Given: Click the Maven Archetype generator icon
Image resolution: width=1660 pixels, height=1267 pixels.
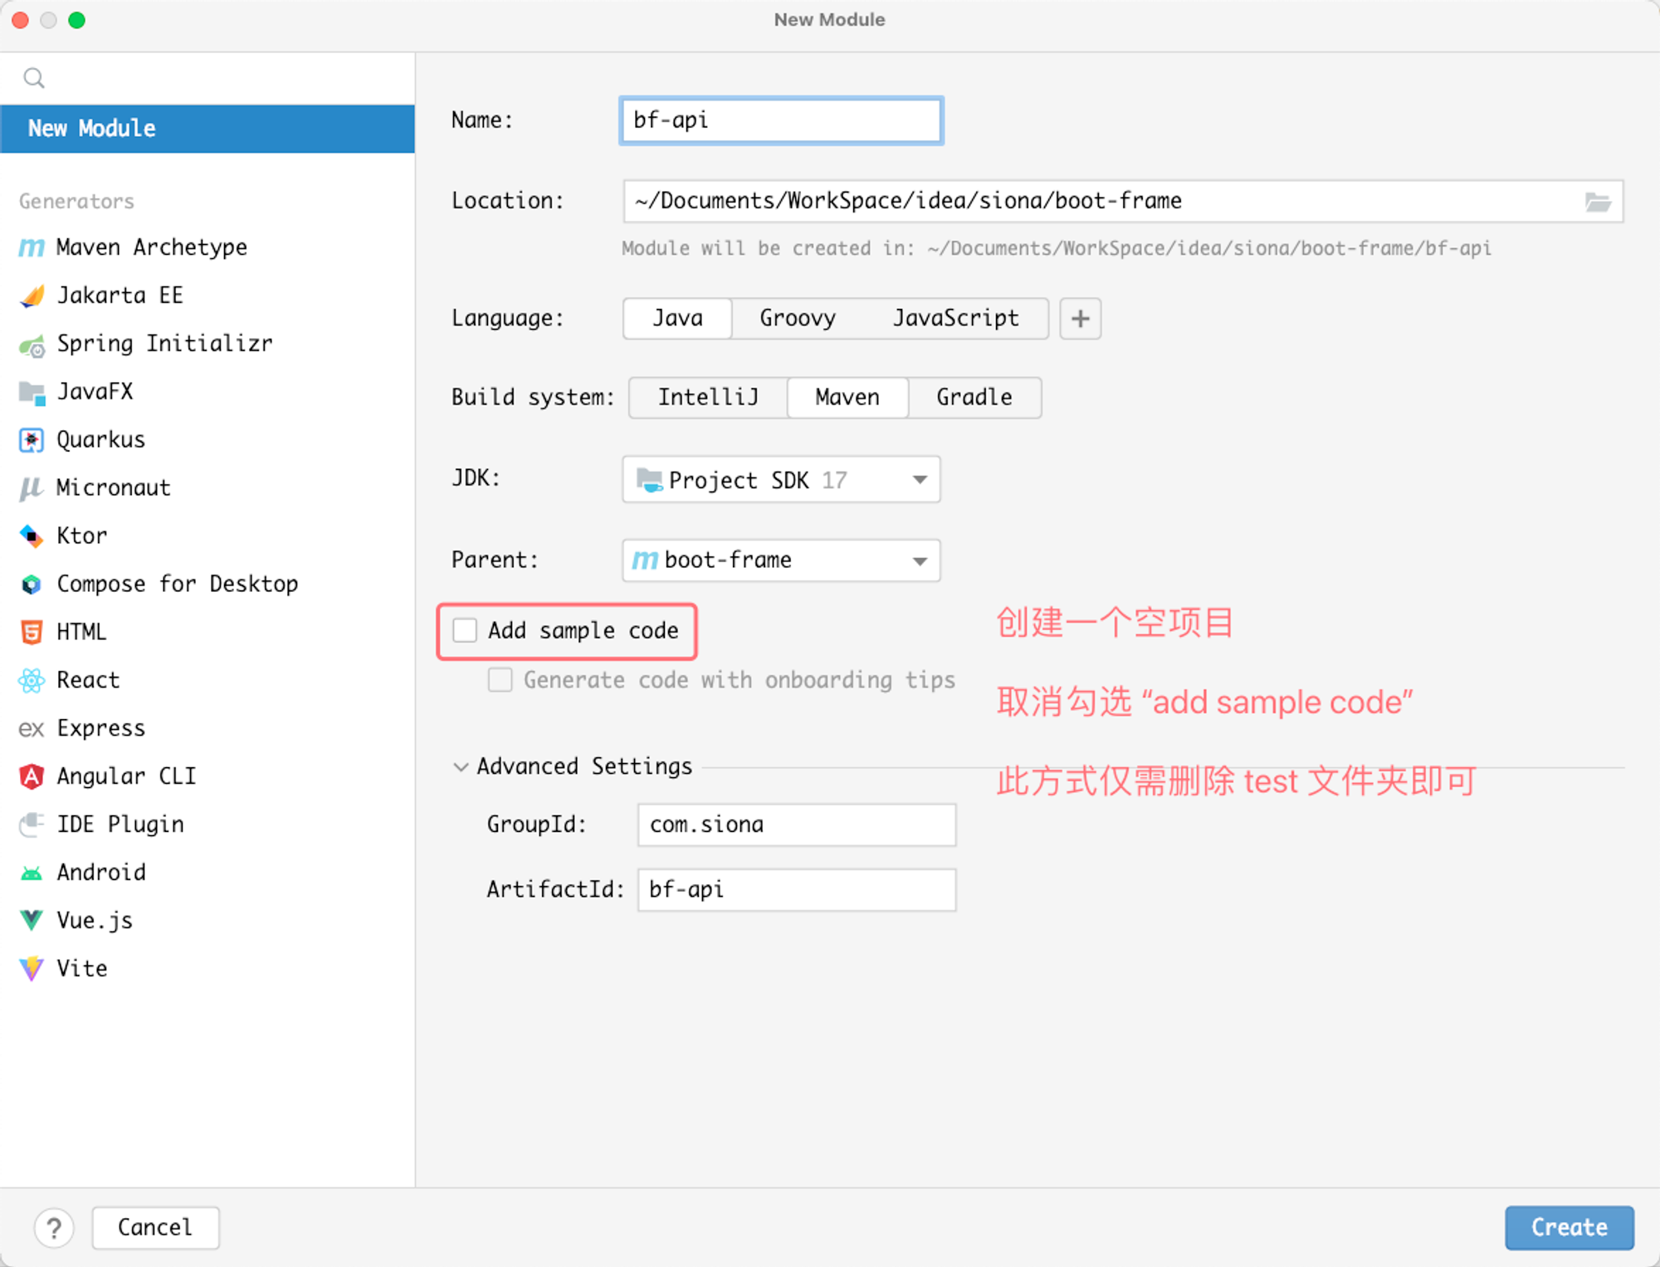Looking at the screenshot, I should pyautogui.click(x=32, y=247).
